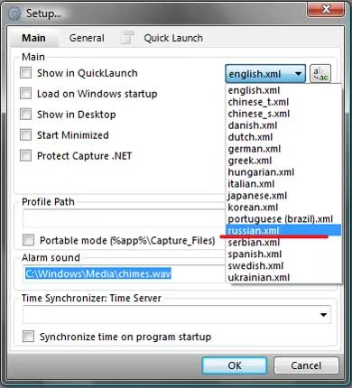Confirm settings with OK button
The width and height of the screenshot is (352, 388).
tap(235, 365)
